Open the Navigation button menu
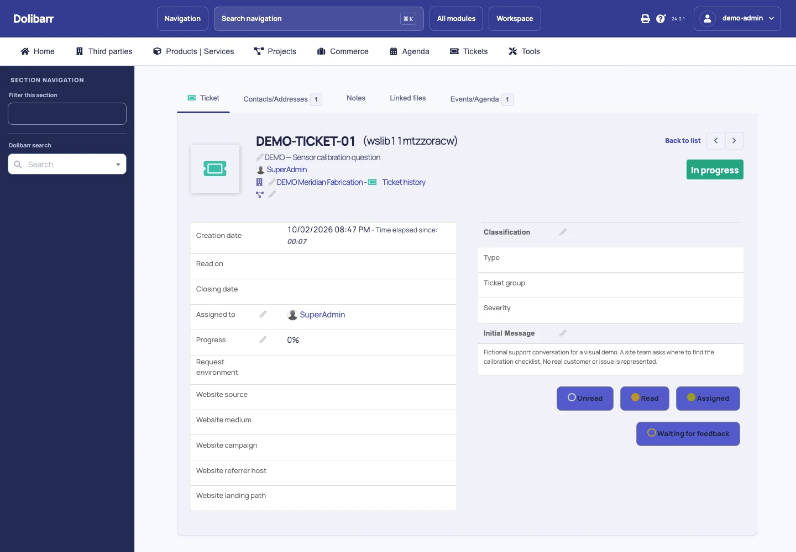 (182, 19)
